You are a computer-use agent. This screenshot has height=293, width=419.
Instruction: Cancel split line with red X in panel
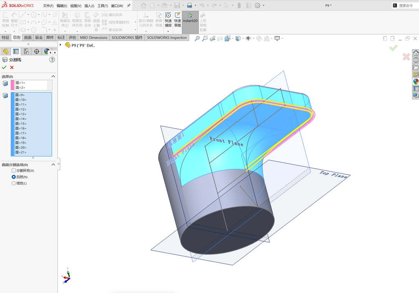[12, 68]
